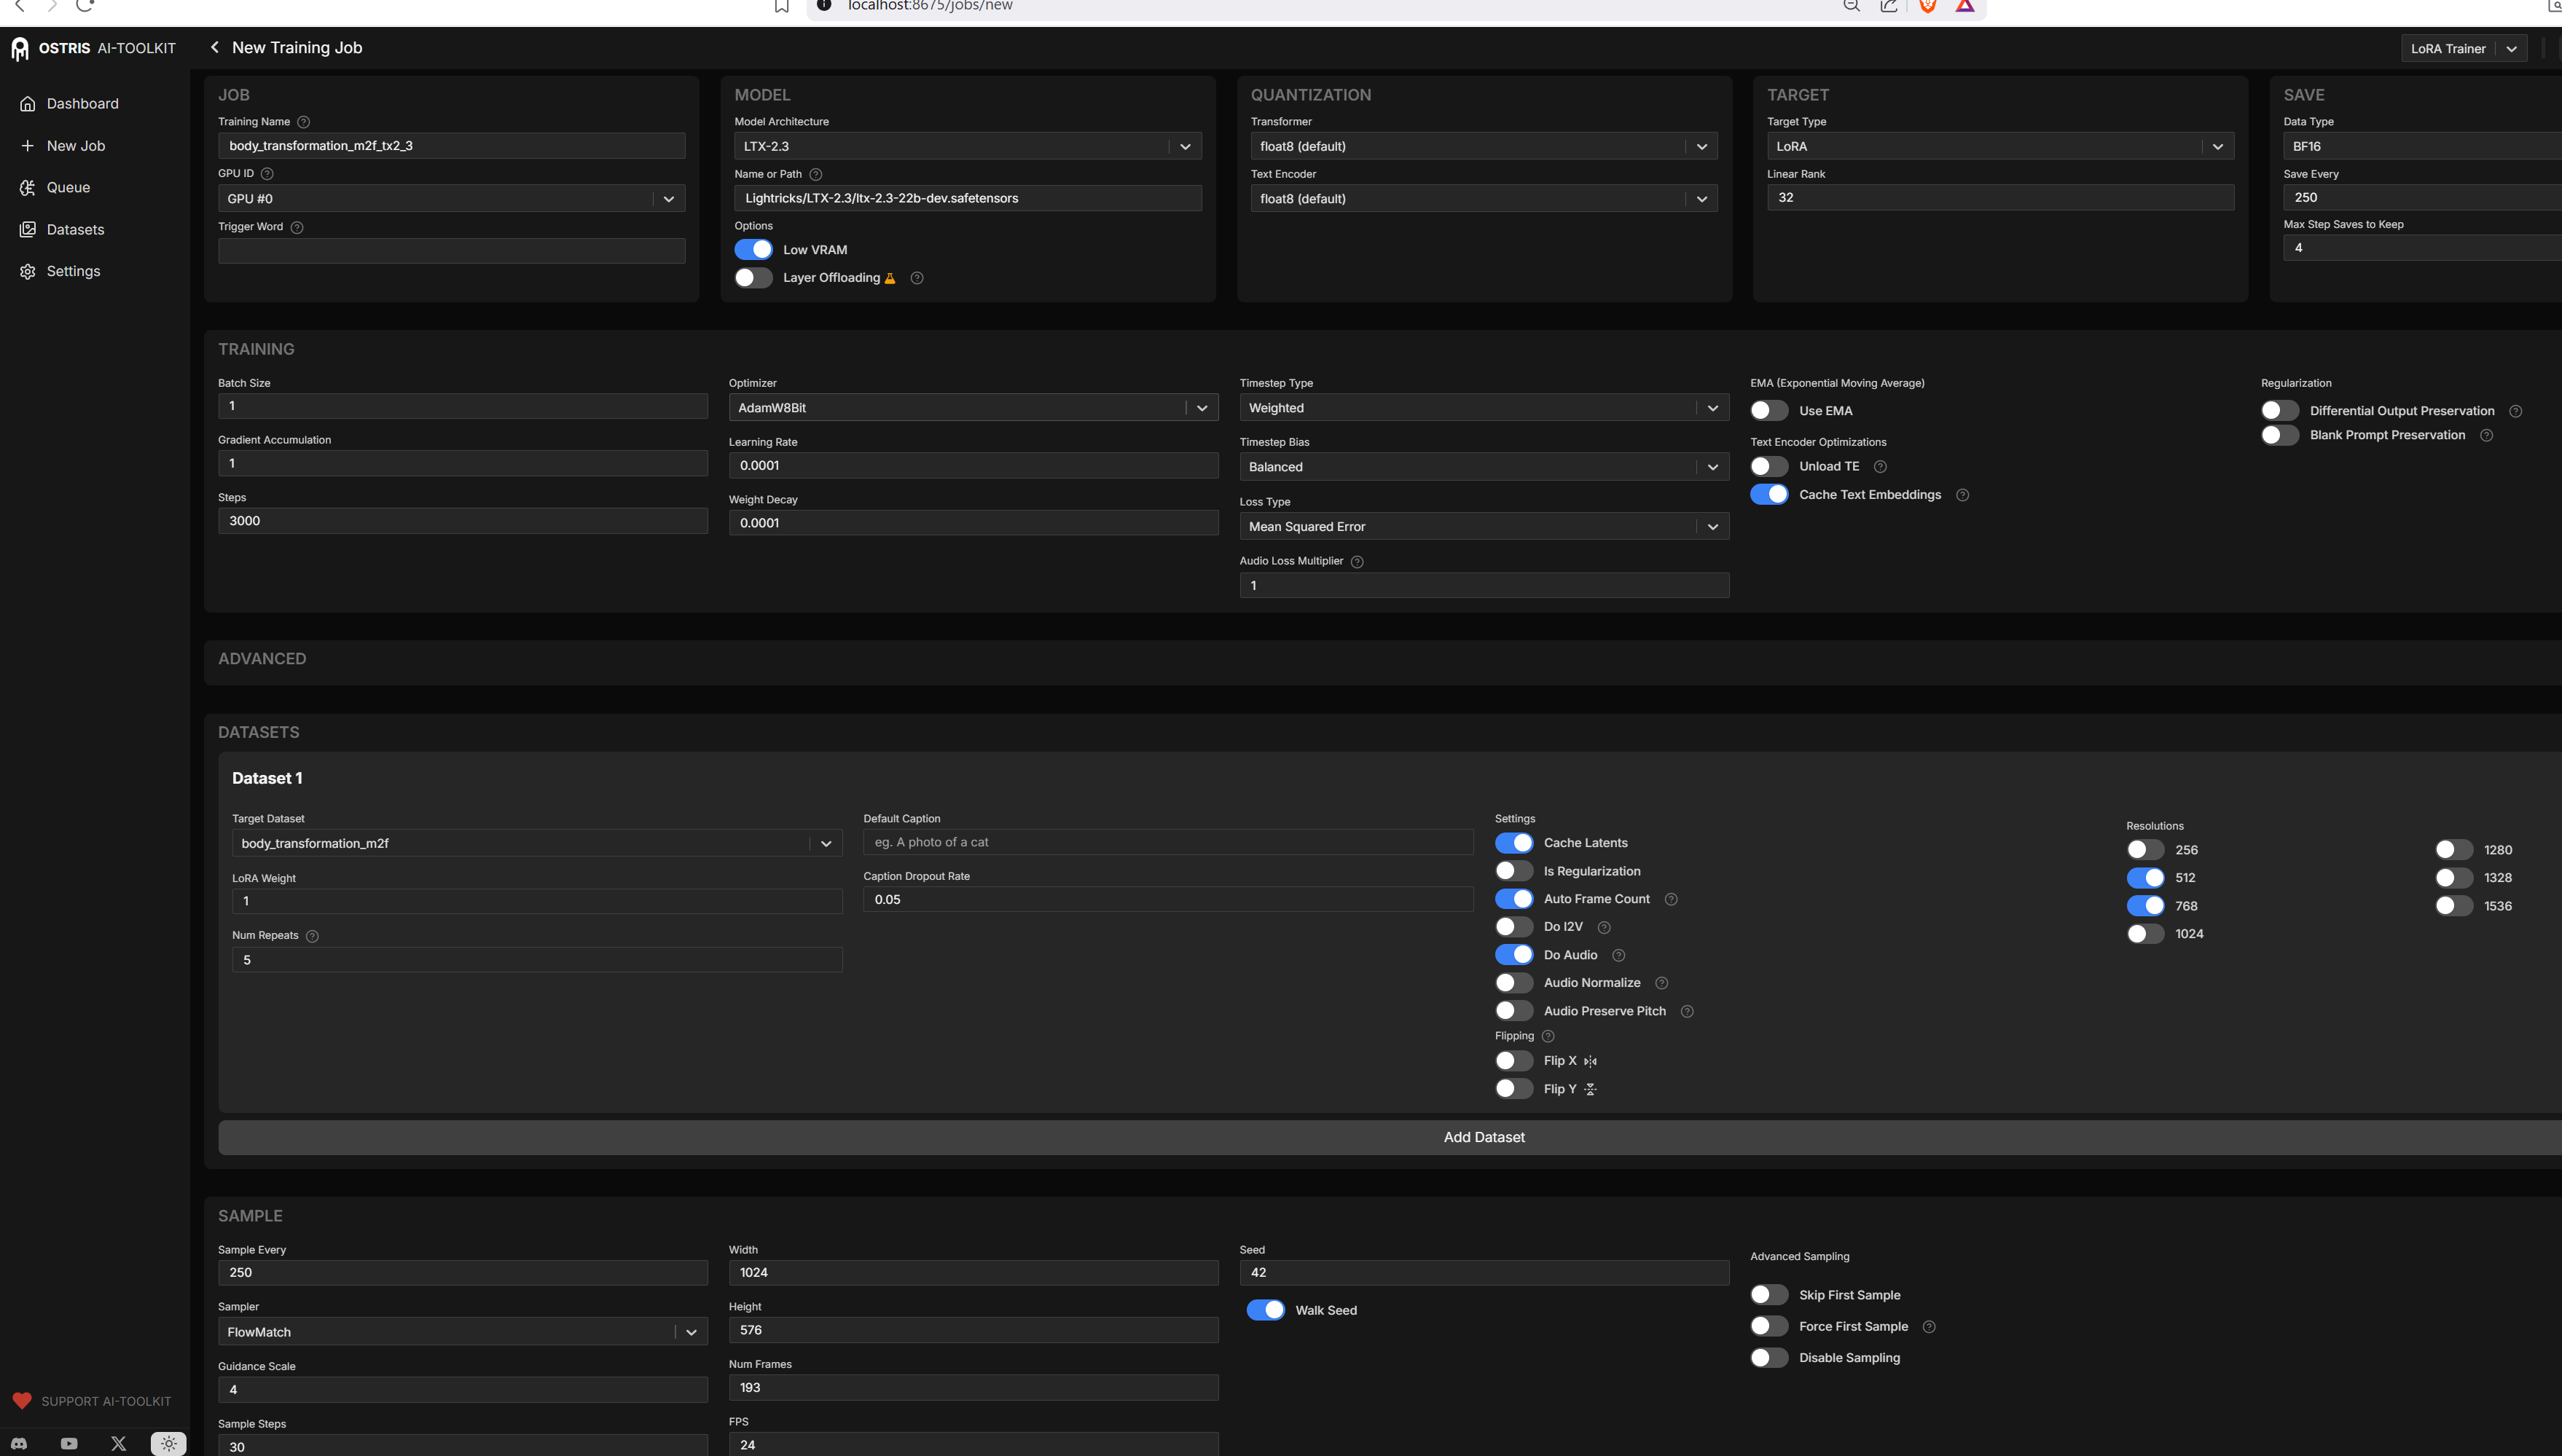Click help icon next to Num Repeats

pyautogui.click(x=312, y=936)
